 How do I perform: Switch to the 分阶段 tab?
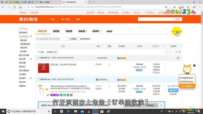pyautogui.click(x=109, y=31)
